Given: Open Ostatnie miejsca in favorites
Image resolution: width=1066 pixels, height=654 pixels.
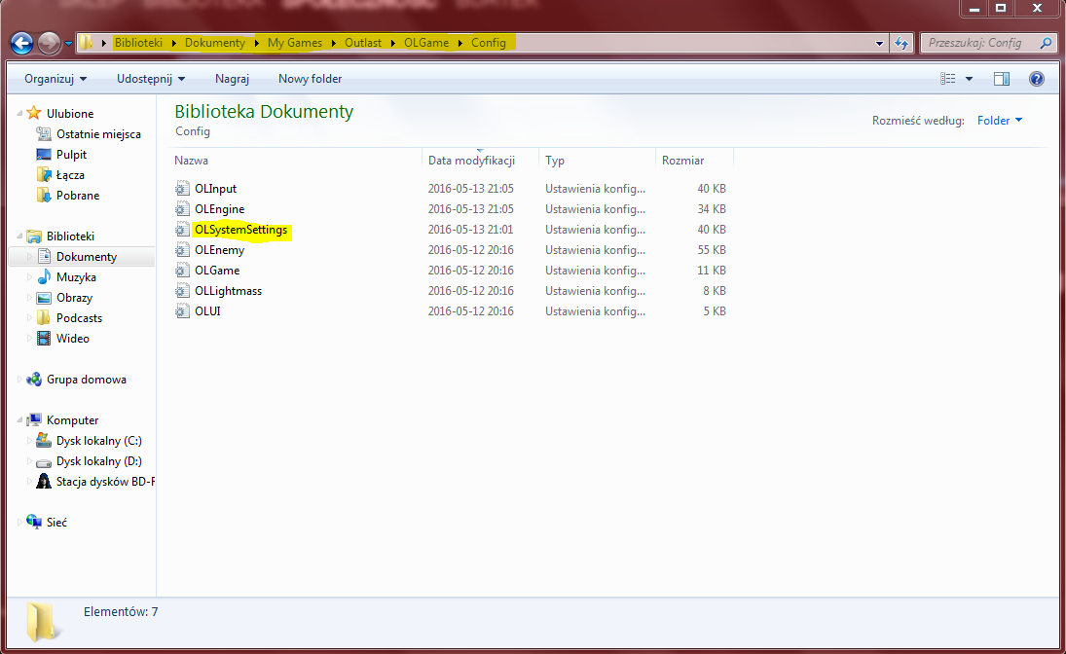Looking at the screenshot, I should [x=98, y=134].
